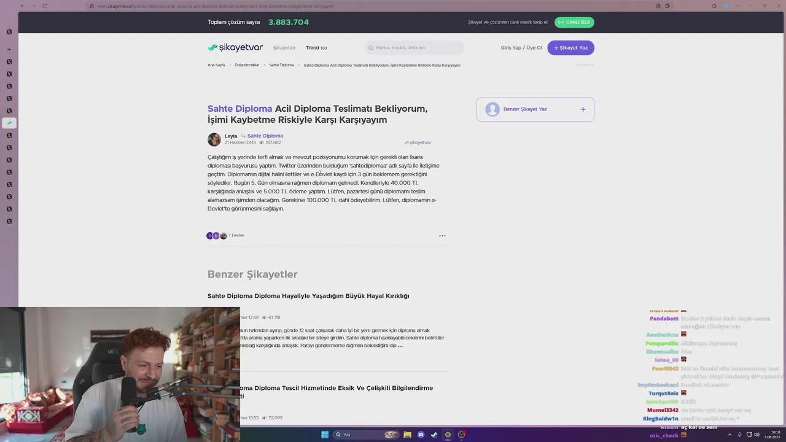This screenshot has width=786, height=442.
Task: Click microphone icon in system tray
Action: click(739, 435)
